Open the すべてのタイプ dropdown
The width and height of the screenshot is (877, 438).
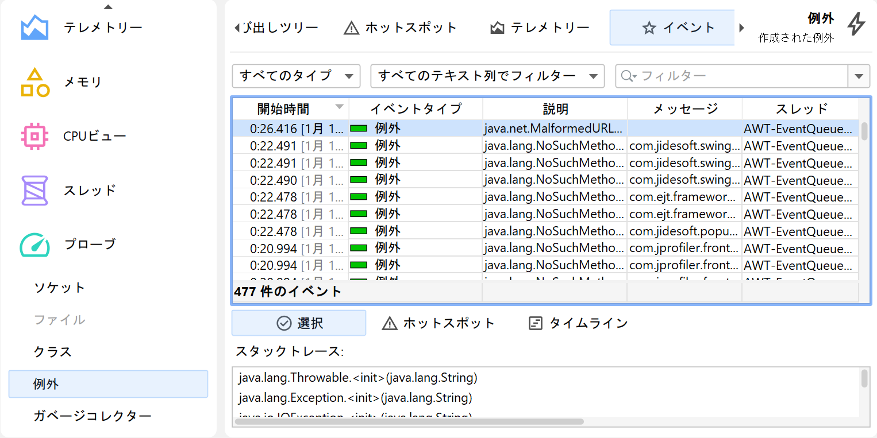point(296,76)
